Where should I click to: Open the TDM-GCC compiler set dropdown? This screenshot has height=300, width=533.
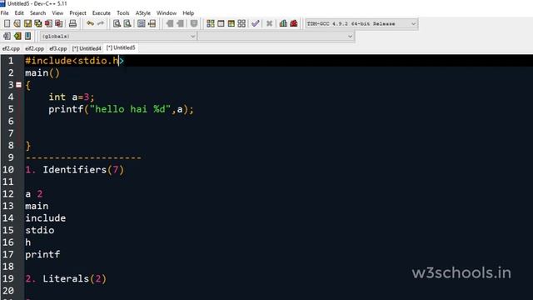pos(361,24)
